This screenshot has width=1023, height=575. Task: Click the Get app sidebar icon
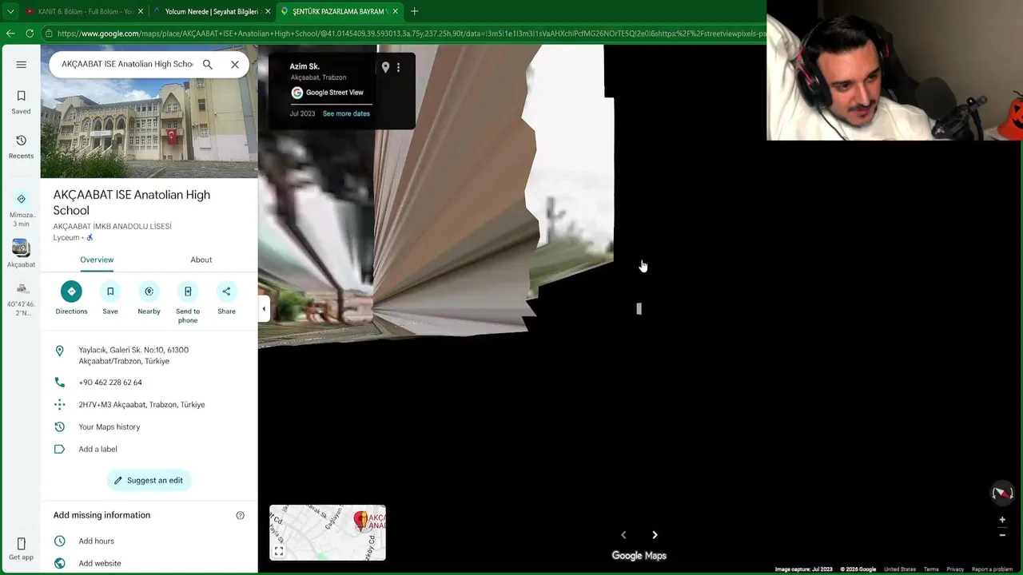coord(21,549)
